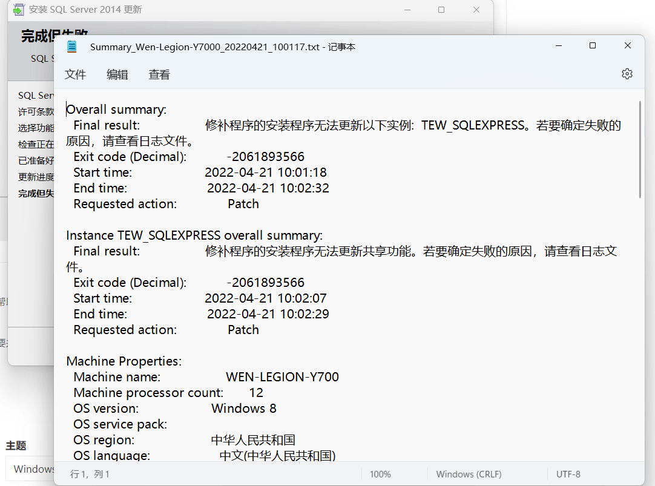Open the 编辑 menu in Notepad
Image resolution: width=655 pixels, height=486 pixels.
(117, 74)
